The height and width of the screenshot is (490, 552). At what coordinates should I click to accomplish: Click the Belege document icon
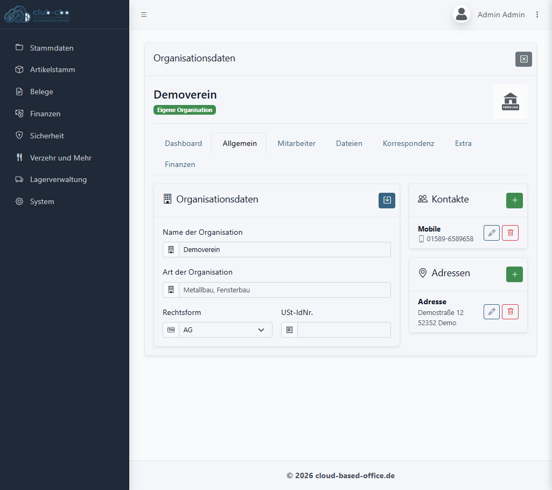click(19, 92)
